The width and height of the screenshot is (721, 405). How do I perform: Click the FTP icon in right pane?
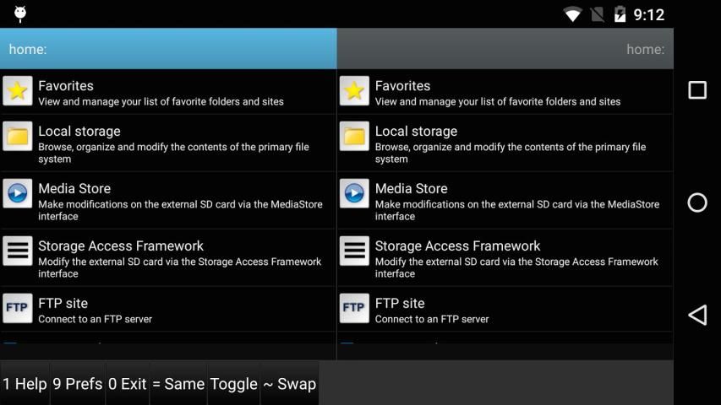click(x=355, y=309)
